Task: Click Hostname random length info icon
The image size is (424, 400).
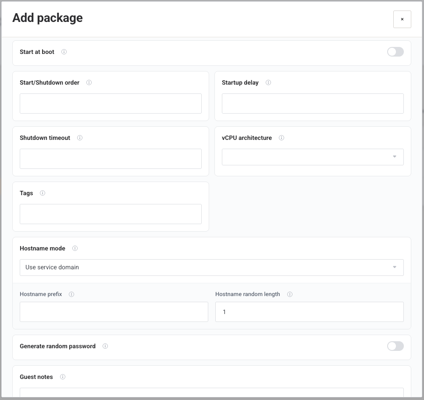Action: tap(289, 294)
